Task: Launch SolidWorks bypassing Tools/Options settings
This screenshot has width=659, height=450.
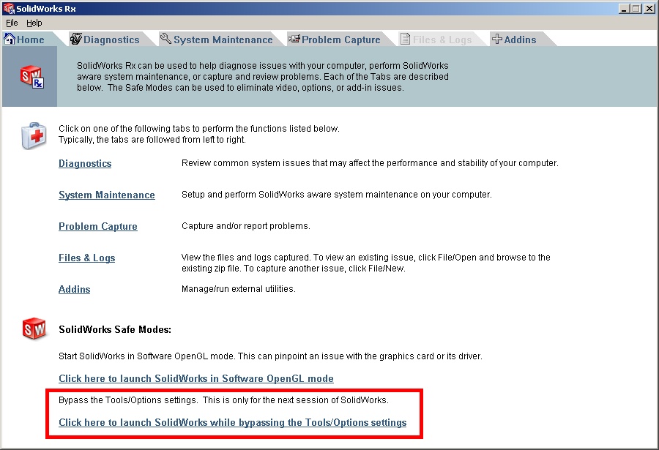Action: click(x=232, y=423)
